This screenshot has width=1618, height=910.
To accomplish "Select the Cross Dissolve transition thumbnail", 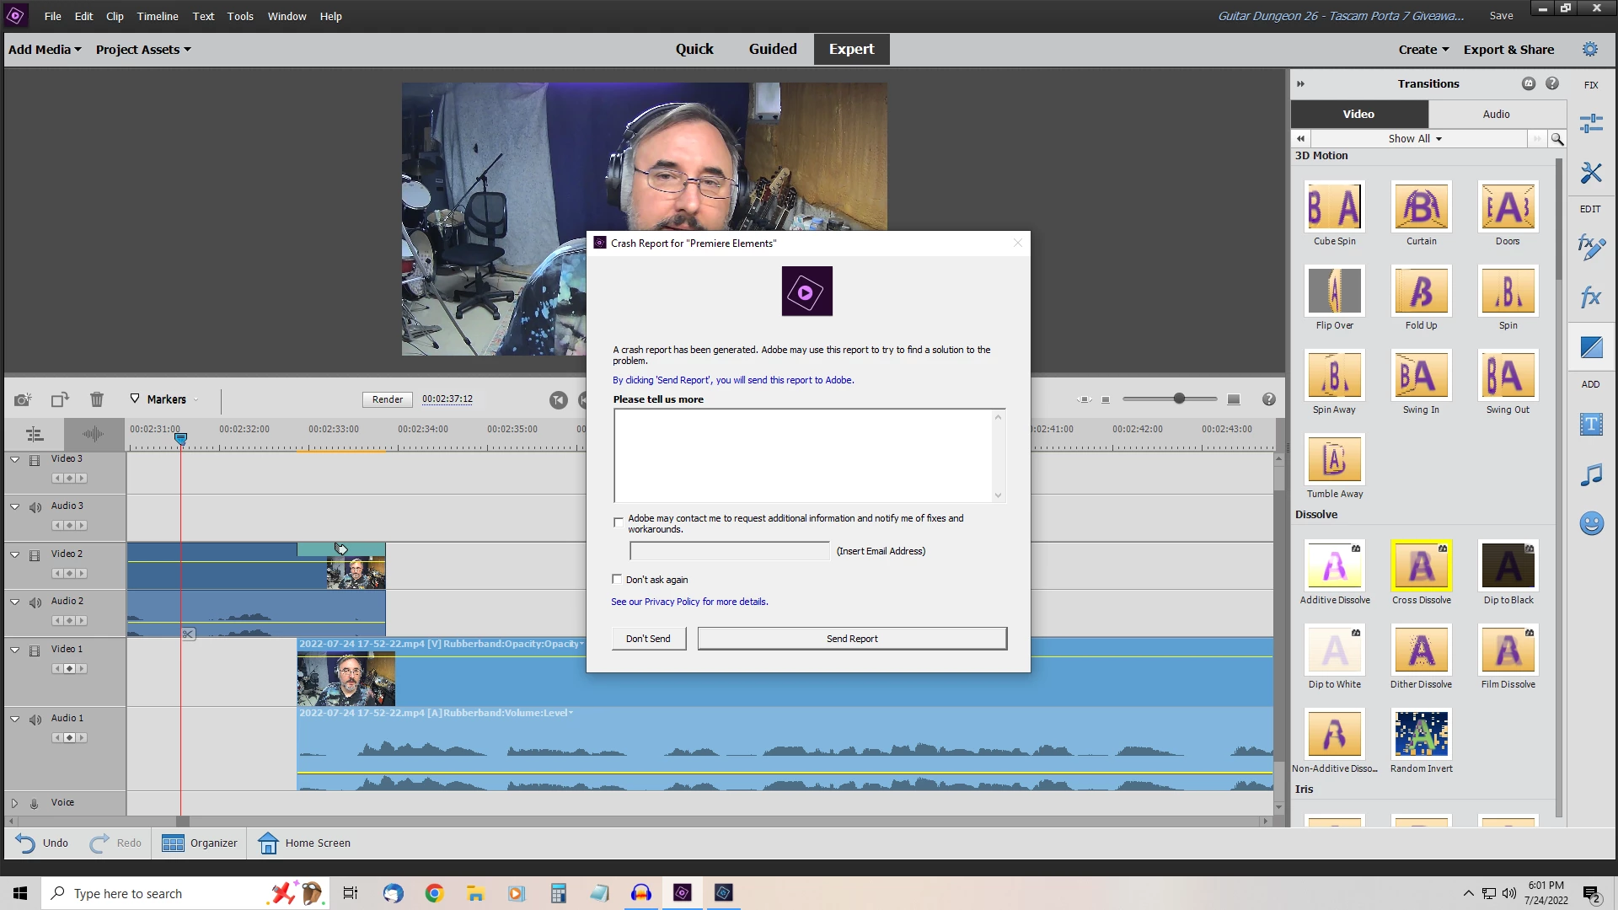I will click(1421, 565).
